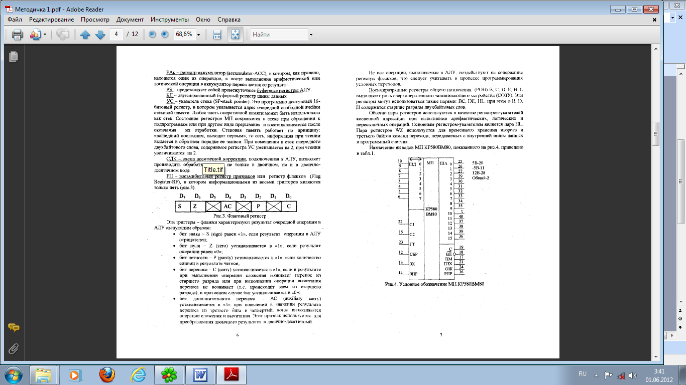Print the document using the printer icon
The height and width of the screenshot is (385, 686).
tap(17, 35)
